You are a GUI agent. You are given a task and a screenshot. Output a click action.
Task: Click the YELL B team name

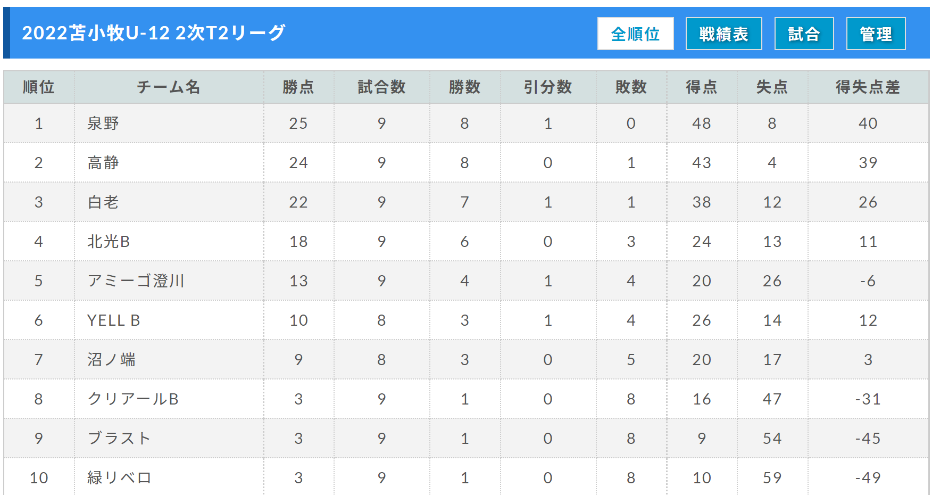(x=114, y=320)
